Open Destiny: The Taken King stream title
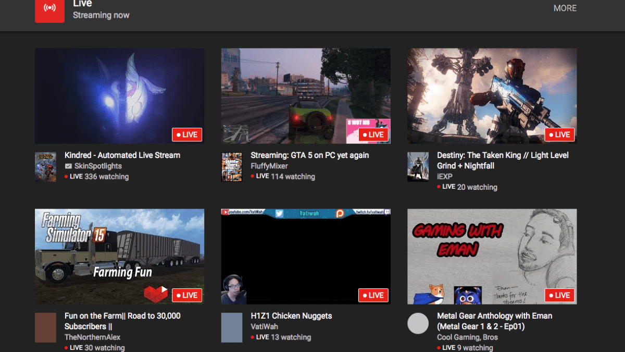625x352 pixels. (503, 155)
